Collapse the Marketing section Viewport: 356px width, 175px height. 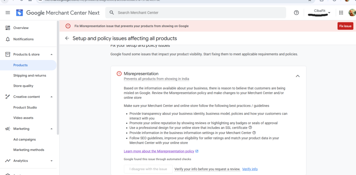click(x=51, y=129)
